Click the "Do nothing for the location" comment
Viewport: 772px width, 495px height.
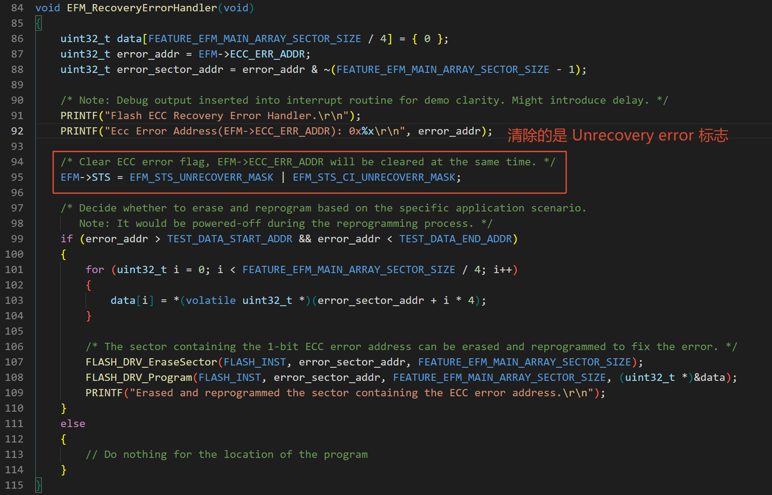point(227,455)
